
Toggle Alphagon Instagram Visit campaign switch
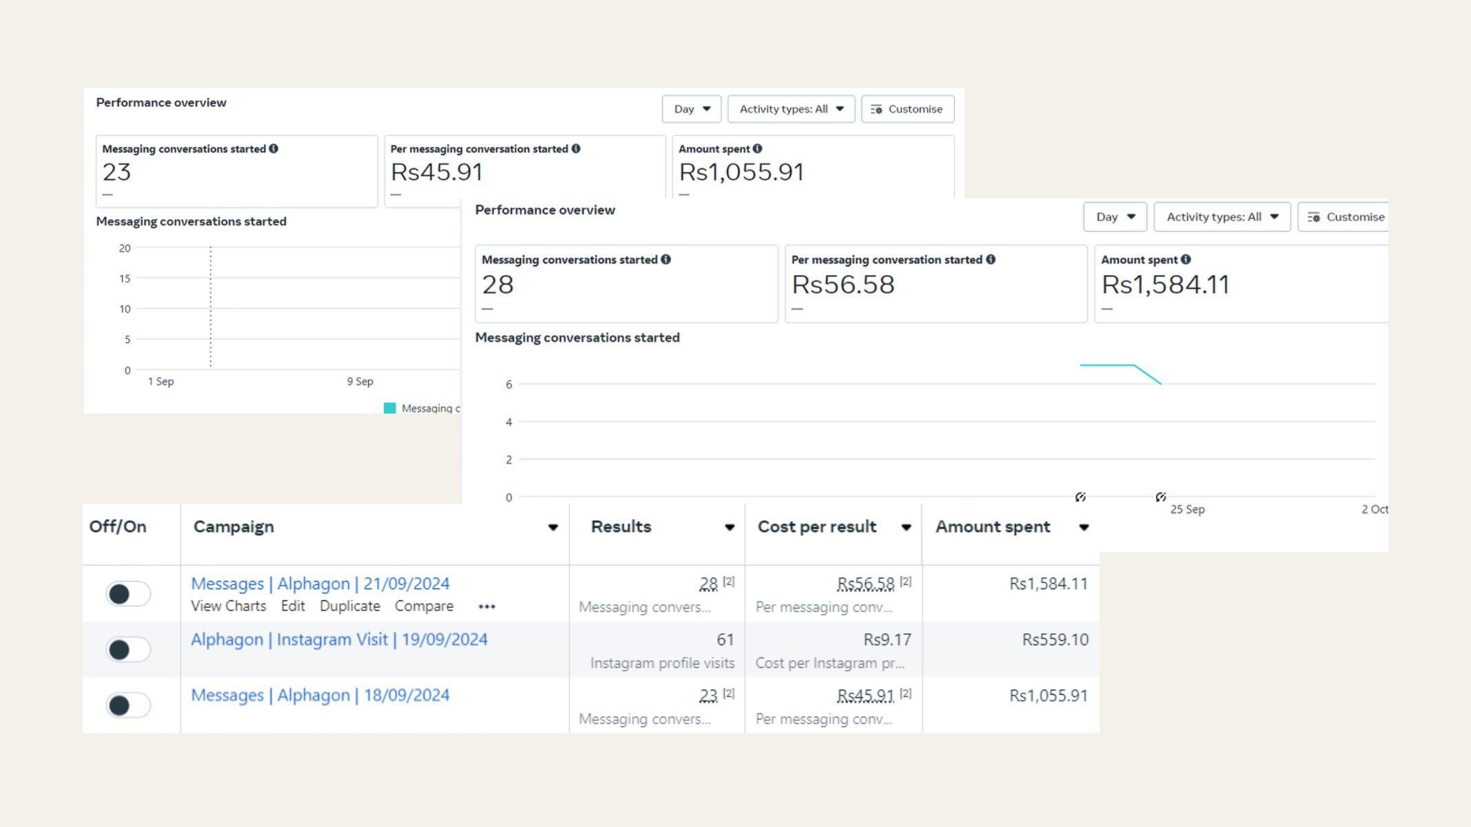(128, 650)
